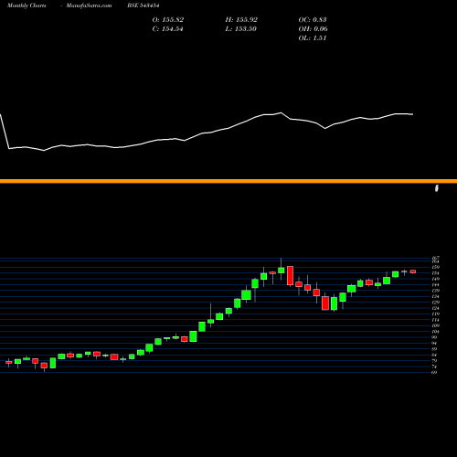Click the 'OH: 0.06' reading
Screen dimensions: 457x457
tap(313, 29)
